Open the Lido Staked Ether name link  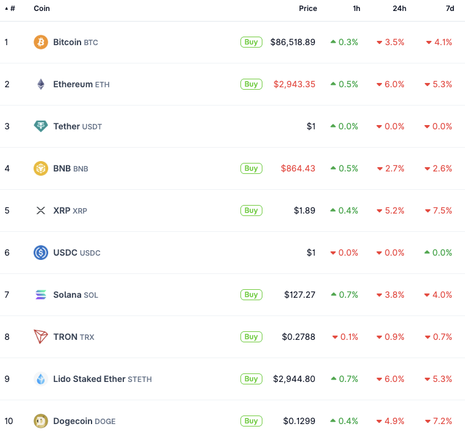pos(89,379)
